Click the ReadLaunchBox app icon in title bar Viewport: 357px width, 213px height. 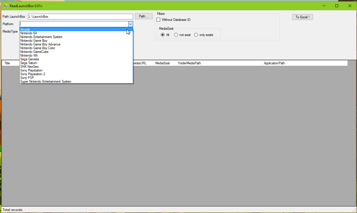coord(6,6)
